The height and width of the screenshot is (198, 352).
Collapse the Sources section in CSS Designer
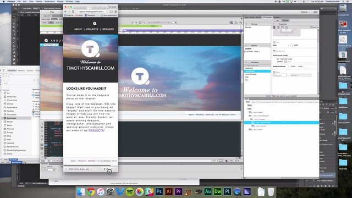[246, 24]
